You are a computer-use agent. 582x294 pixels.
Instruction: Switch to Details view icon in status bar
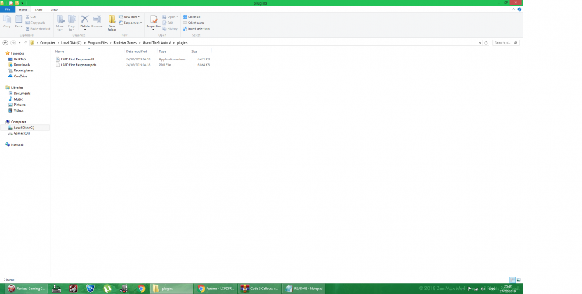click(512, 280)
